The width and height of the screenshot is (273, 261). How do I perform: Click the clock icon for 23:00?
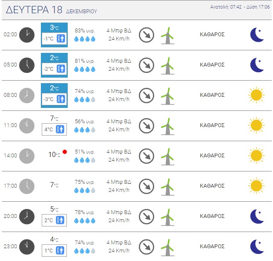tap(26, 246)
